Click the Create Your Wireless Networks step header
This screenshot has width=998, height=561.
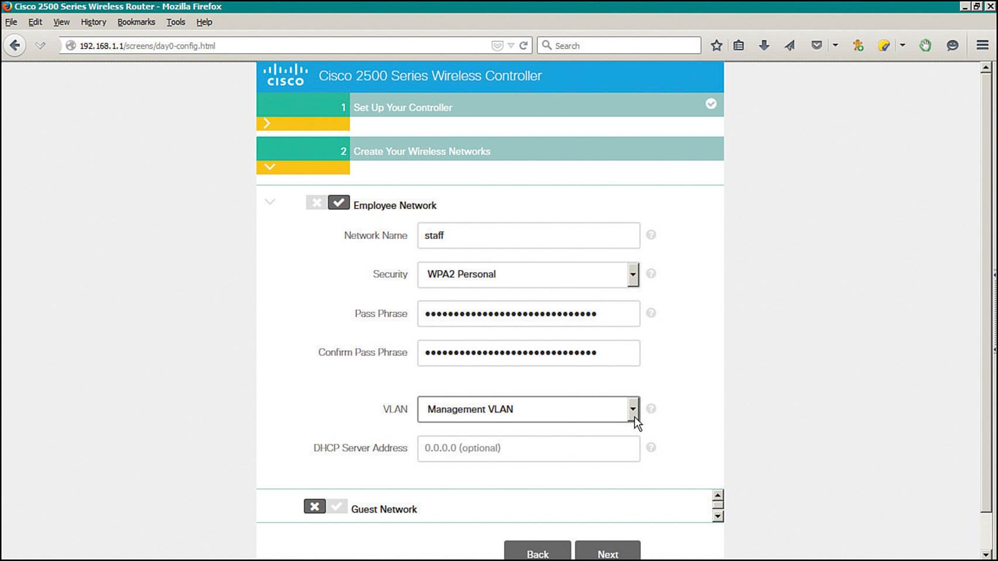(490, 148)
